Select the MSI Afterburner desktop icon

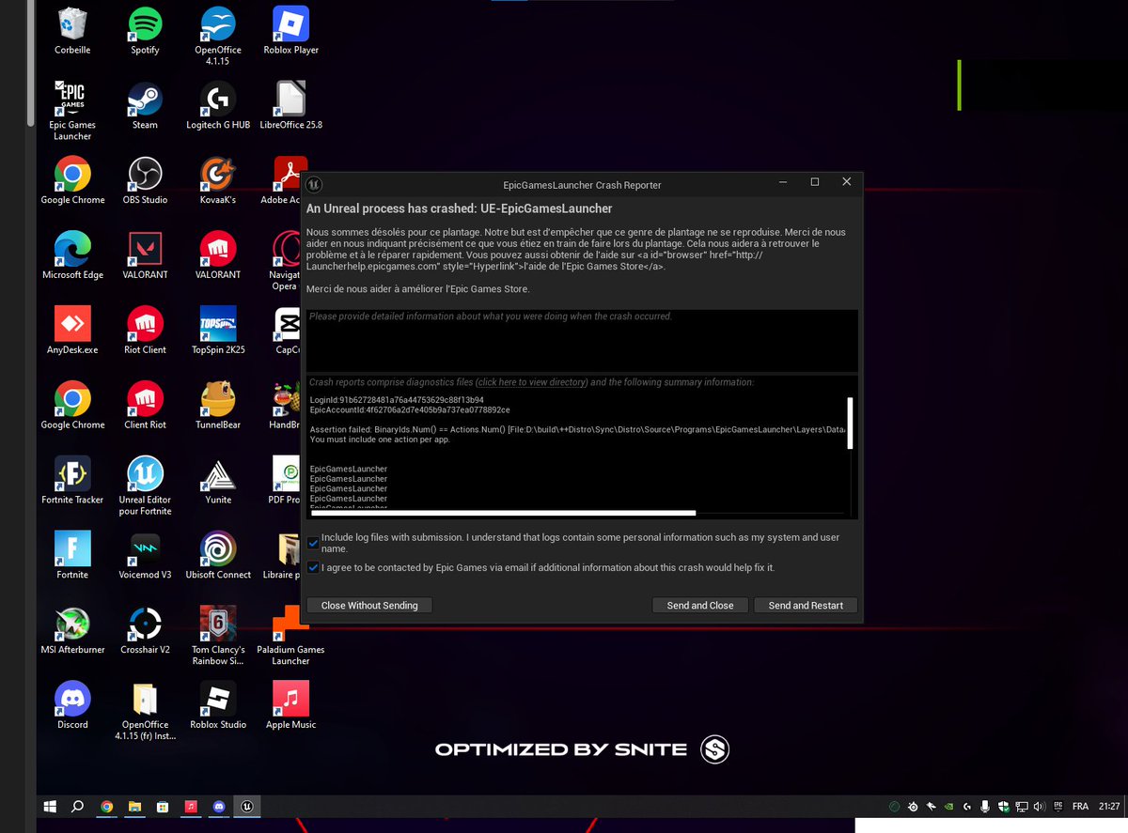click(x=72, y=631)
